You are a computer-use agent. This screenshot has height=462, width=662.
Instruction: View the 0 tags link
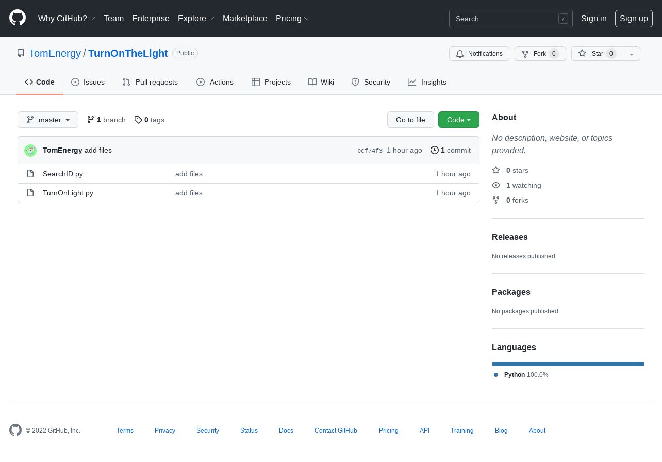(150, 120)
